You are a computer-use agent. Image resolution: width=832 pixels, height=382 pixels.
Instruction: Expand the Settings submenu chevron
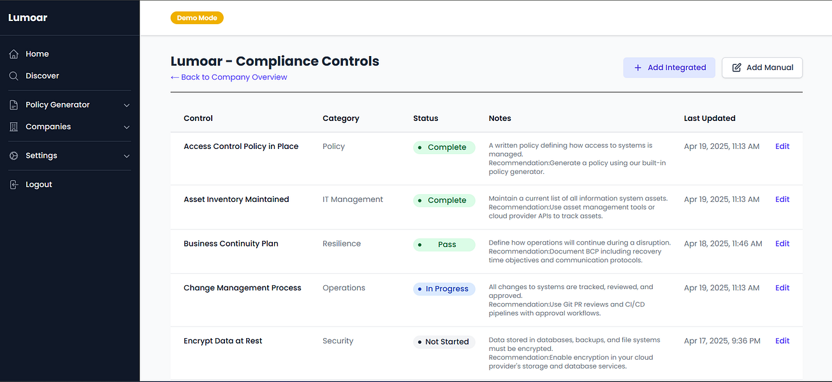point(126,156)
